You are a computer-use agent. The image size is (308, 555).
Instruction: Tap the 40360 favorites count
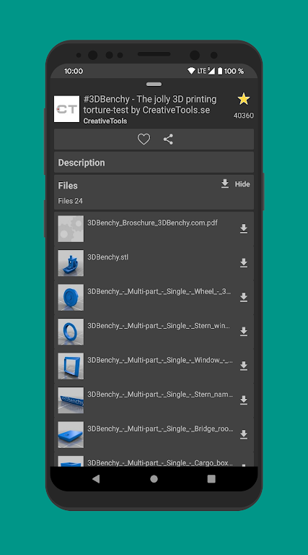pos(244,116)
